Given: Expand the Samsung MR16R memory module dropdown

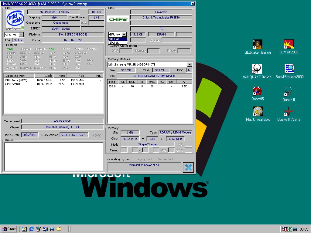Looking at the screenshot, I should (x=190, y=65).
